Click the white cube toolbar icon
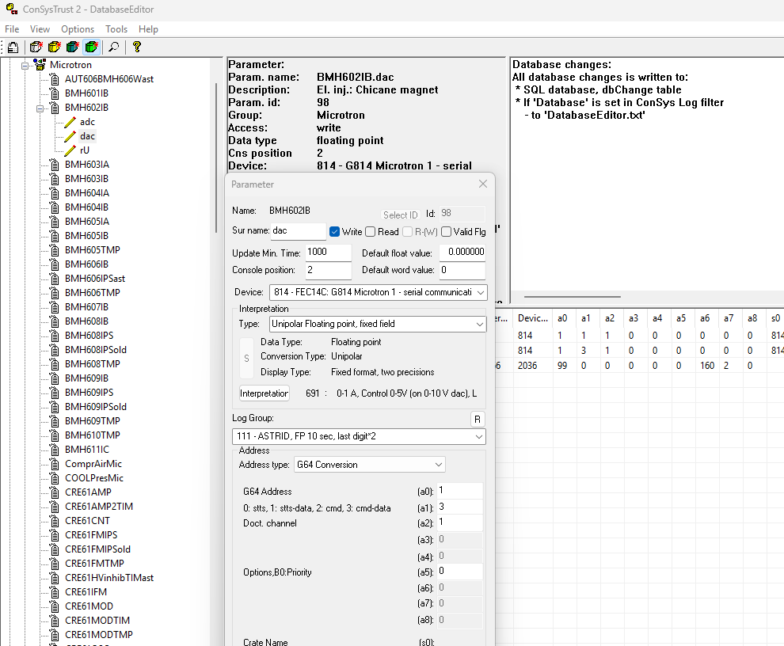Viewport: 784px width, 646px height. point(36,47)
